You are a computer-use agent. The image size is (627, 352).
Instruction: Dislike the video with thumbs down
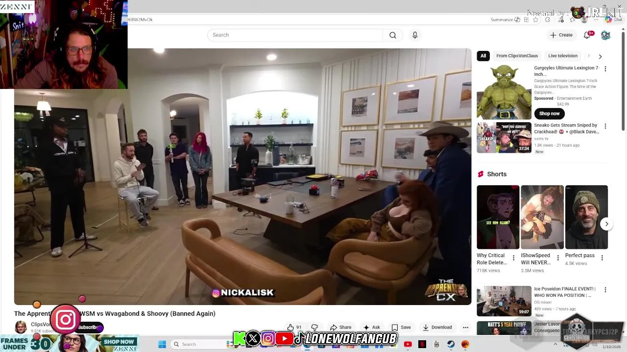coord(314,328)
